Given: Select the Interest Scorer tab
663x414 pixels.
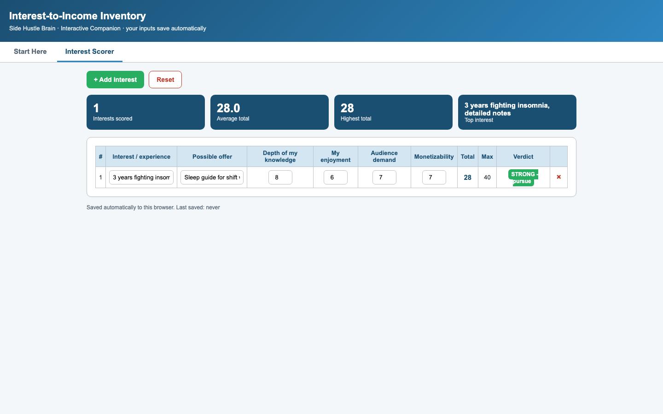Looking at the screenshot, I should pyautogui.click(x=89, y=52).
